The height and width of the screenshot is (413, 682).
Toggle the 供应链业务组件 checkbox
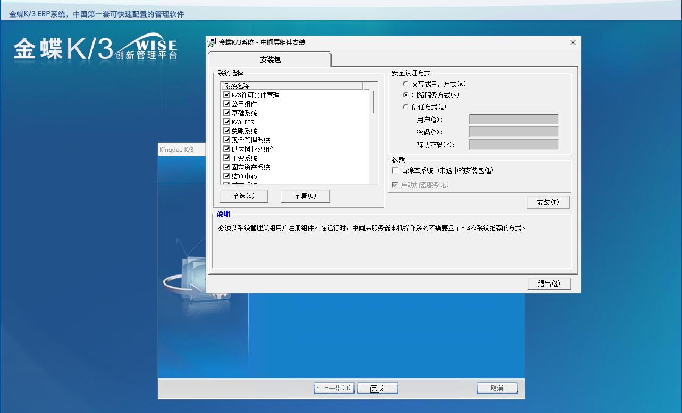click(x=226, y=149)
